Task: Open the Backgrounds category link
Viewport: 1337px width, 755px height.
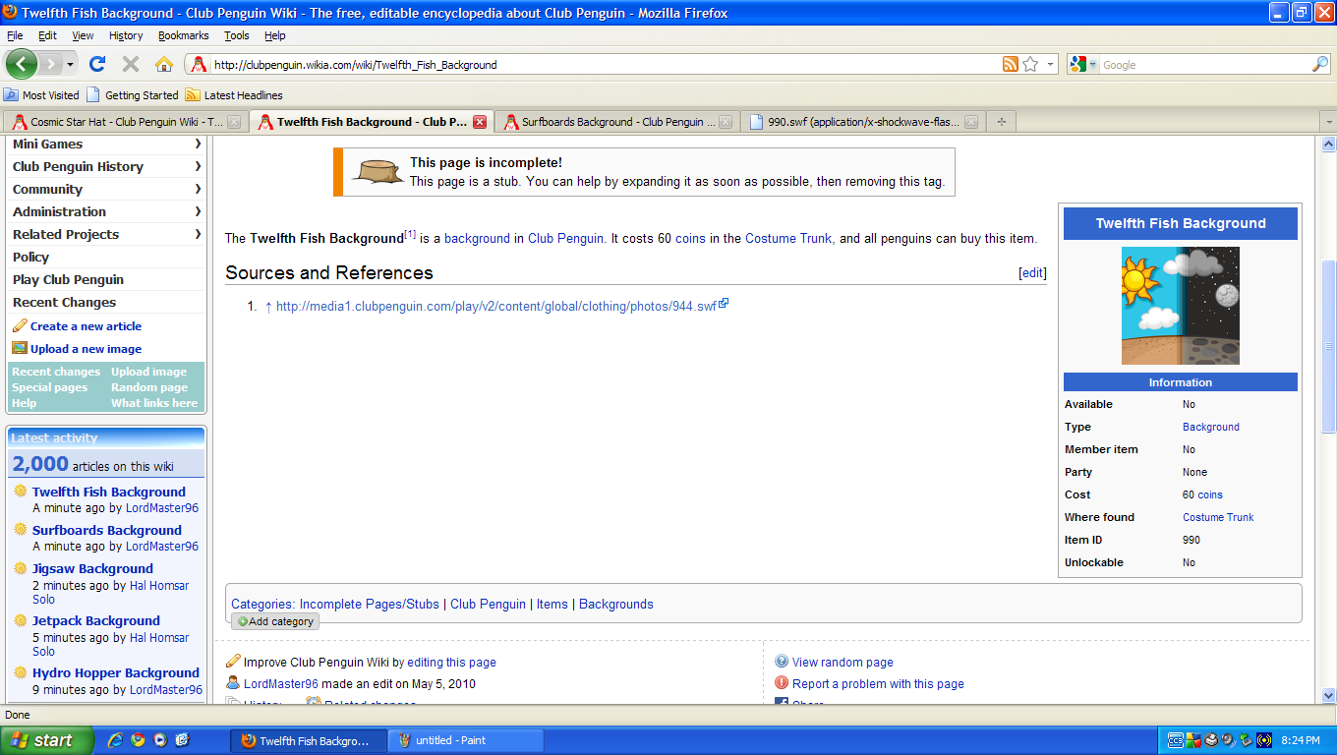Action: tap(616, 604)
